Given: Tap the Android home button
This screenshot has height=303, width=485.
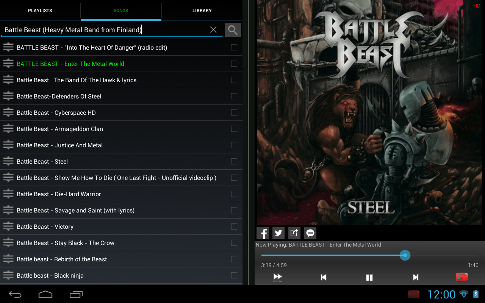Looking at the screenshot, I should 45,294.
